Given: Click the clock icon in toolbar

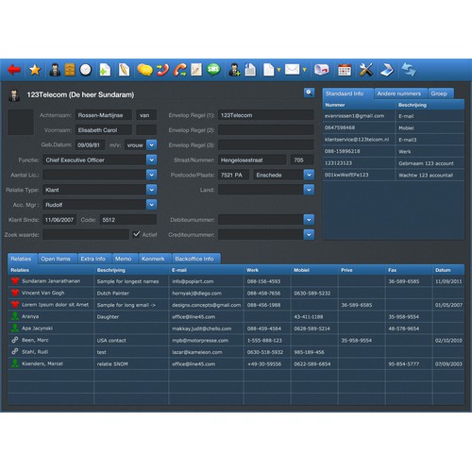Looking at the screenshot, I should (86, 70).
